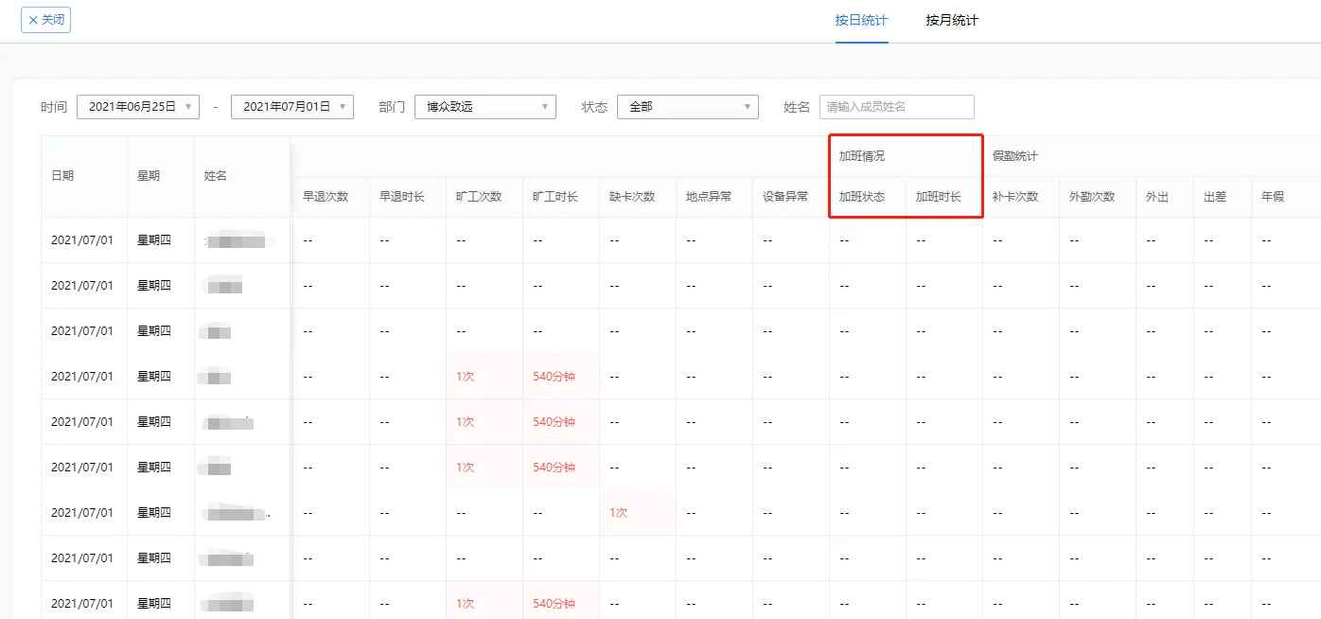Click the 年假 column header

coord(1273,197)
